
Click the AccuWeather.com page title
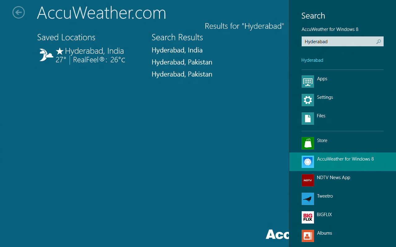[x=101, y=13]
